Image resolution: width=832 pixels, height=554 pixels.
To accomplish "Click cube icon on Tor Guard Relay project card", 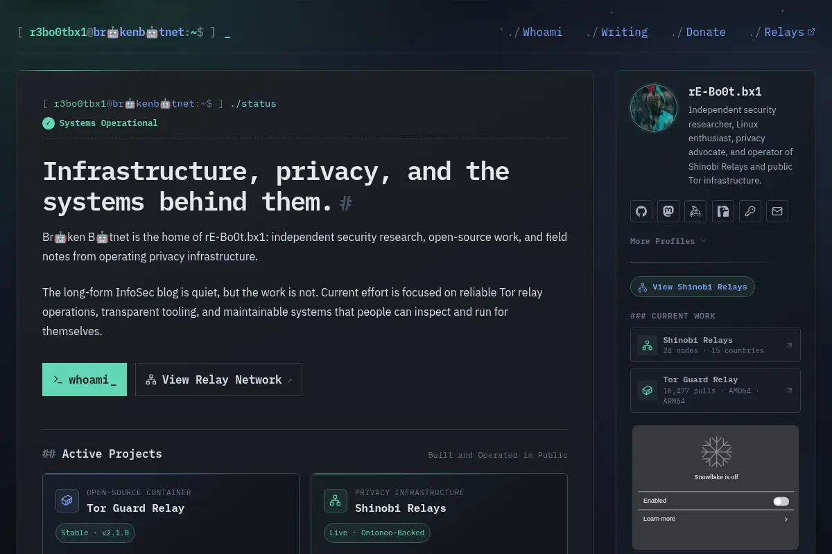I will coord(67,501).
